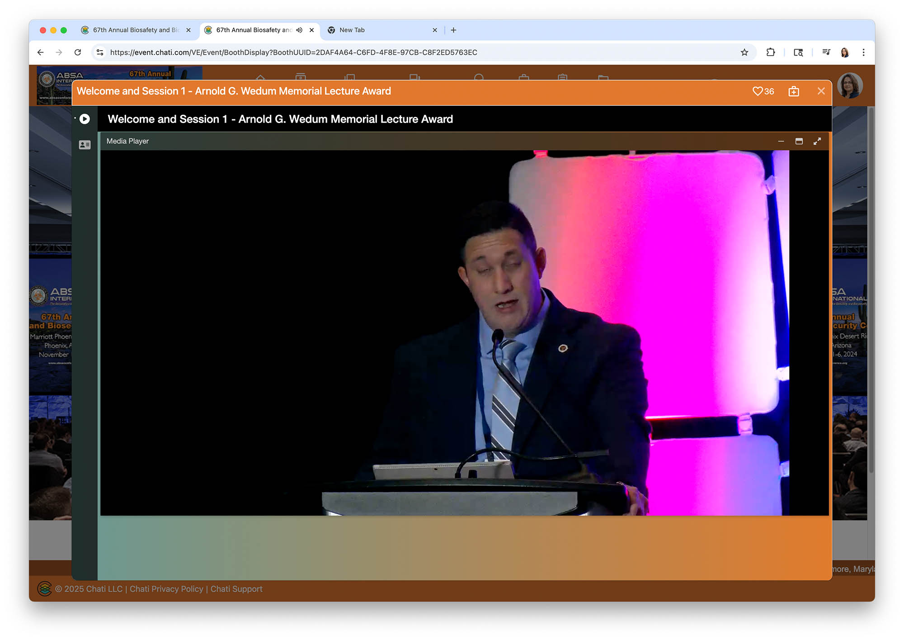Switch to the first 67th Annual Biosafety tab
The height and width of the screenshot is (640, 904).
(136, 30)
